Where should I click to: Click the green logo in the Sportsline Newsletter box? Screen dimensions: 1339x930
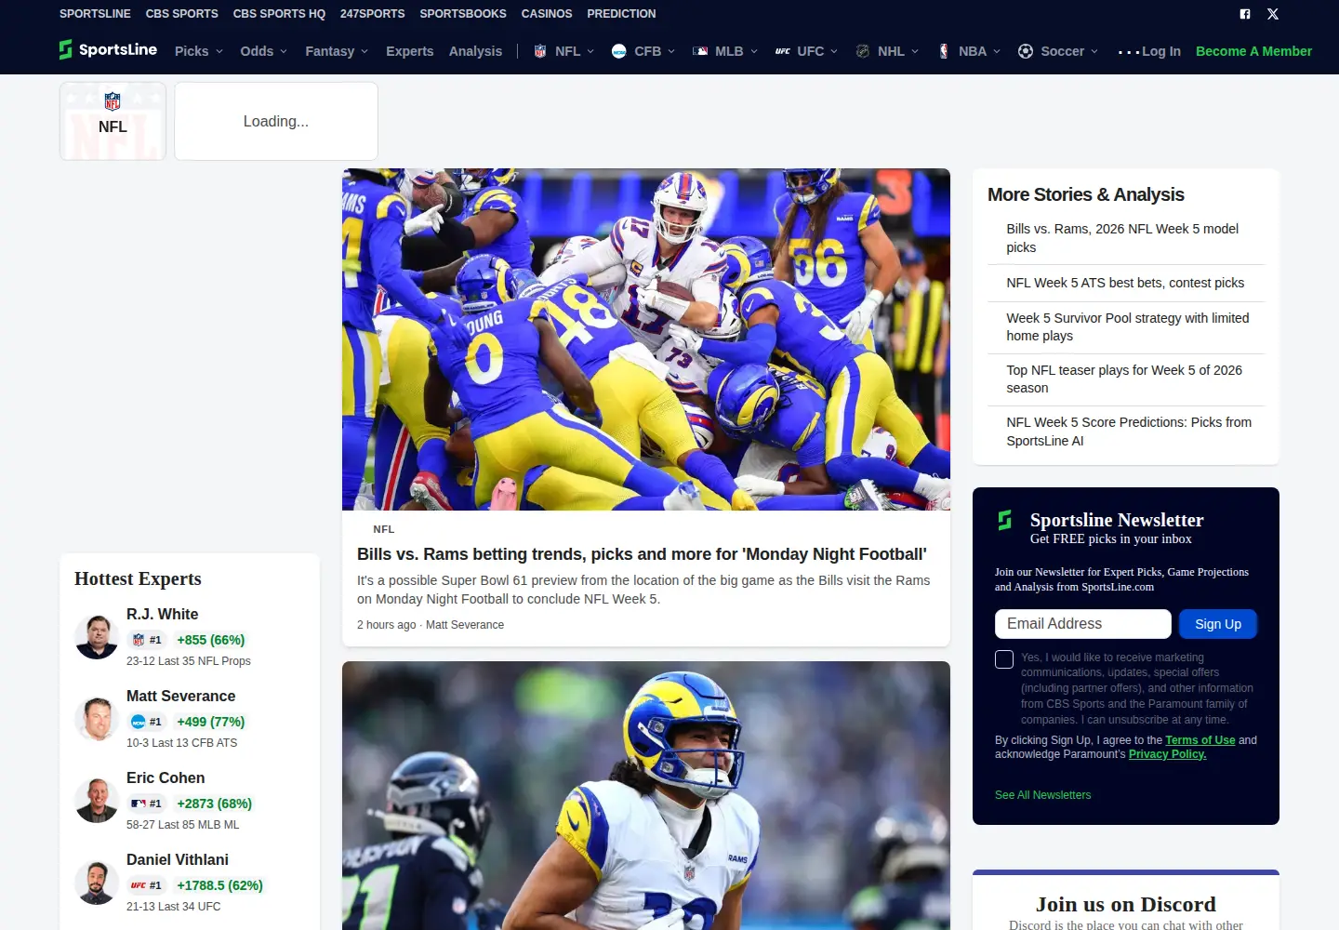(x=1004, y=520)
